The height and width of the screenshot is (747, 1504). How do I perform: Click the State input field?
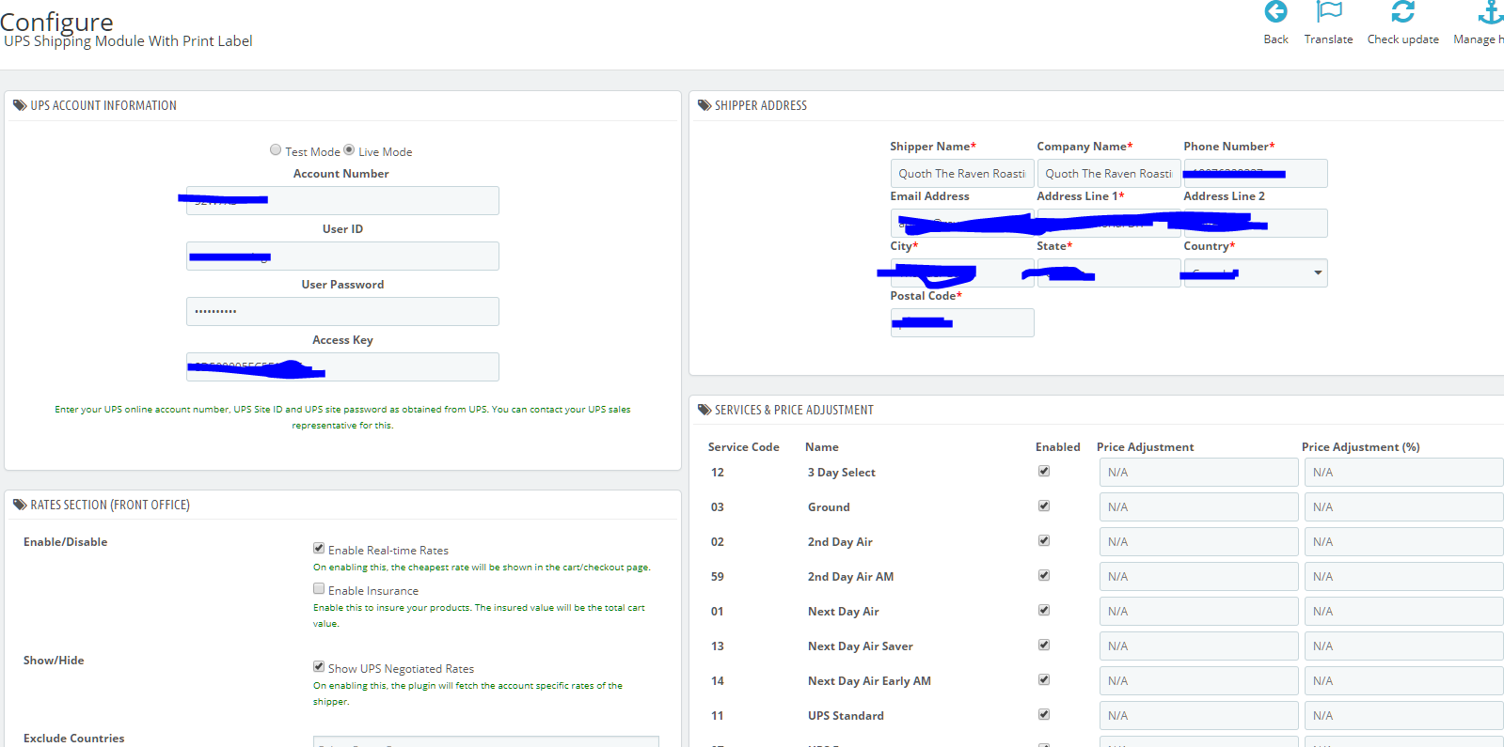point(1109,273)
